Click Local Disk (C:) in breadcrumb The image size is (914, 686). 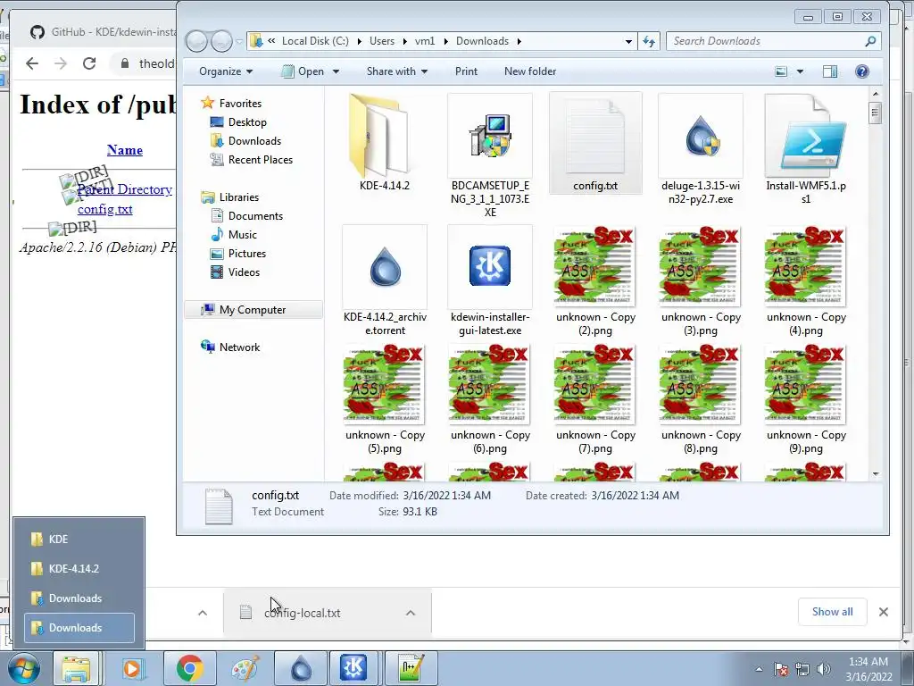coord(315,41)
